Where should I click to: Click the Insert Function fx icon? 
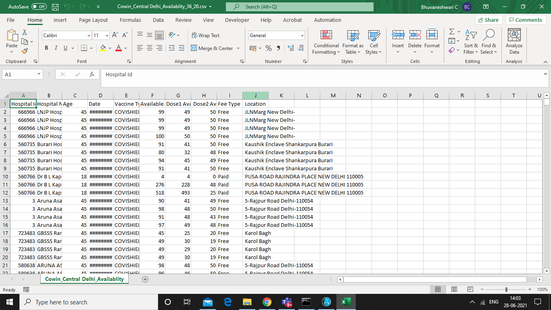pos(92,74)
